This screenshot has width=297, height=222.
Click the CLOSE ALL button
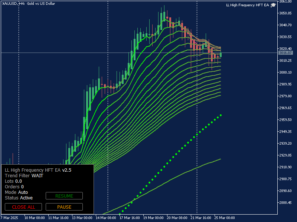coord(23,207)
